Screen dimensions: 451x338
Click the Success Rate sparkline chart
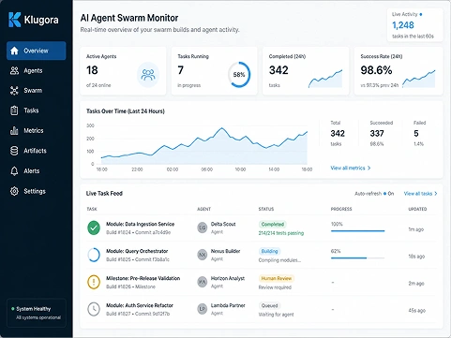click(418, 79)
